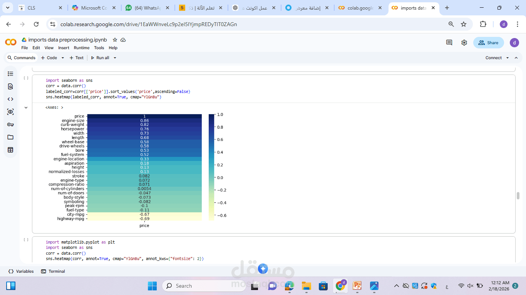Click the heatmap colorbar legend
The width and height of the screenshot is (526, 295).
(211, 167)
